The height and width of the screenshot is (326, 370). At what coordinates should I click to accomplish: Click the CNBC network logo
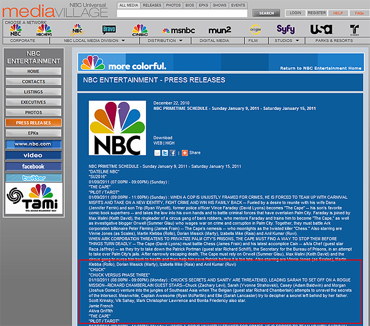pos(141,29)
